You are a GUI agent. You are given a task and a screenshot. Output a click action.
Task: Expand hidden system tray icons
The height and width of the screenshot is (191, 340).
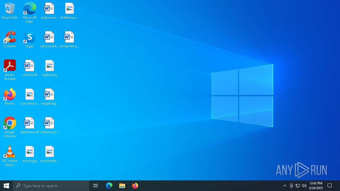click(x=285, y=186)
